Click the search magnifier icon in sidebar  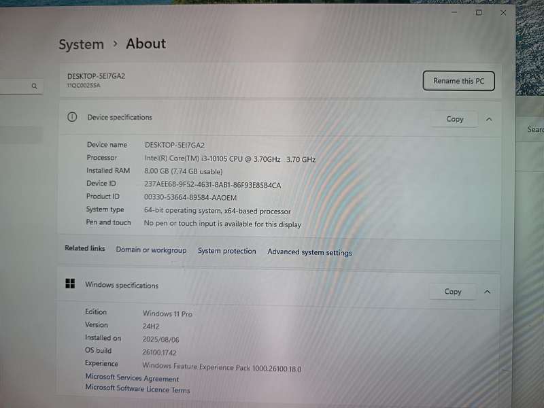tap(35, 86)
